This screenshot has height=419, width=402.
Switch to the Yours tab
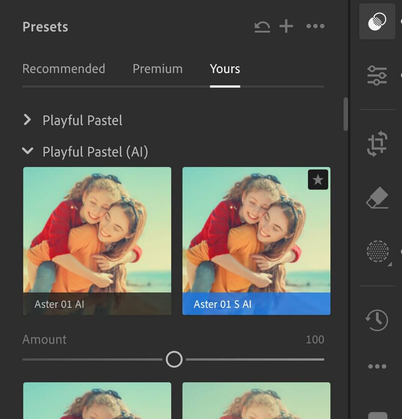(225, 69)
